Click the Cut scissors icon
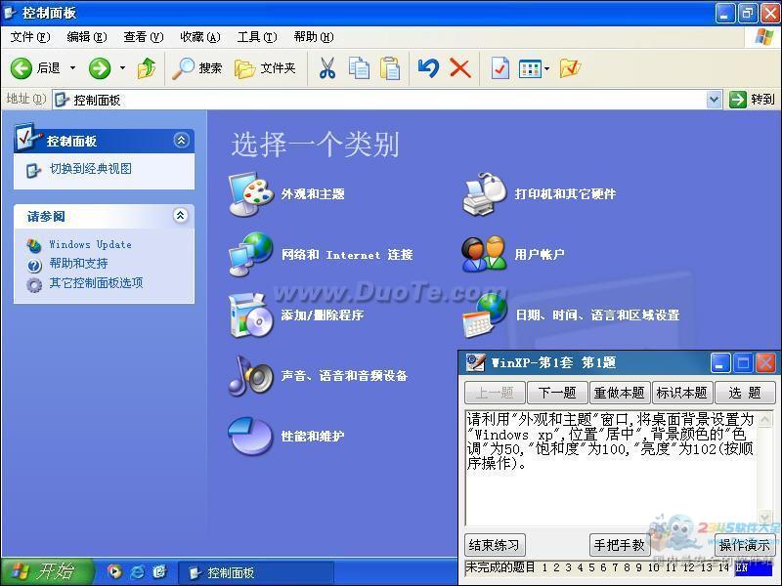The image size is (782, 586). click(x=327, y=68)
